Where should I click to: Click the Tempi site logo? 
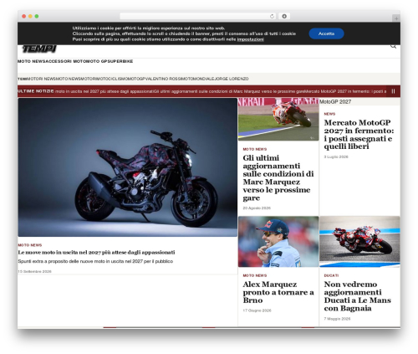pyautogui.click(x=39, y=49)
